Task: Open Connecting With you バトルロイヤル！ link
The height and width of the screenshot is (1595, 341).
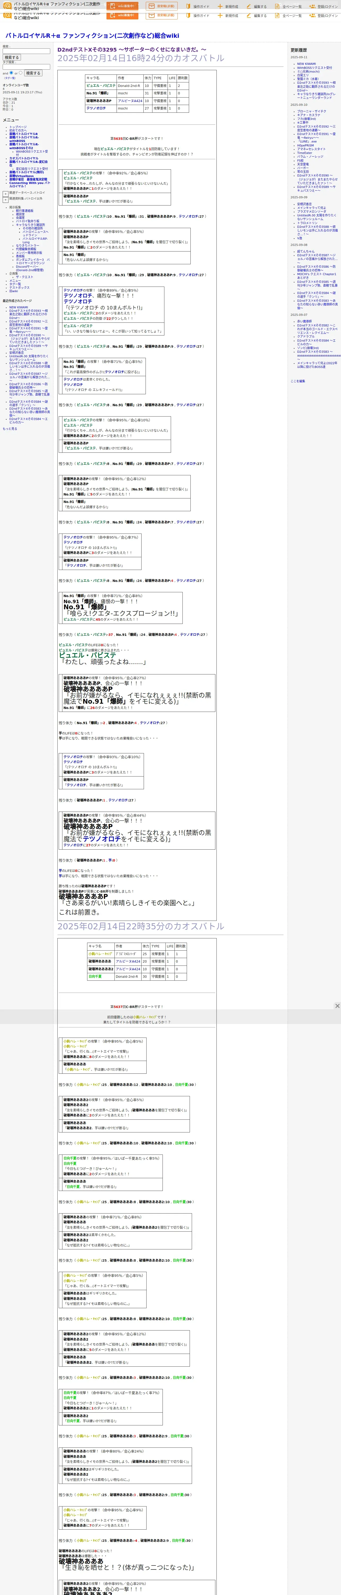Action: (30, 184)
